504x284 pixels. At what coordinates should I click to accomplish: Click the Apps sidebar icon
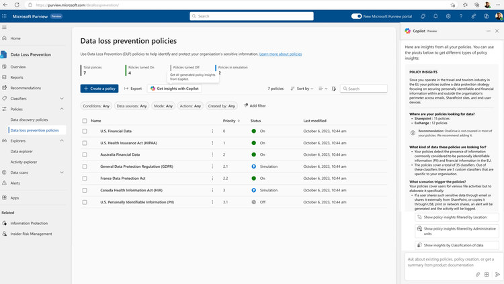tap(4, 197)
